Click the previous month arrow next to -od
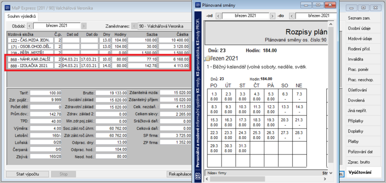The image size is (386, 183). [x=219, y=16]
